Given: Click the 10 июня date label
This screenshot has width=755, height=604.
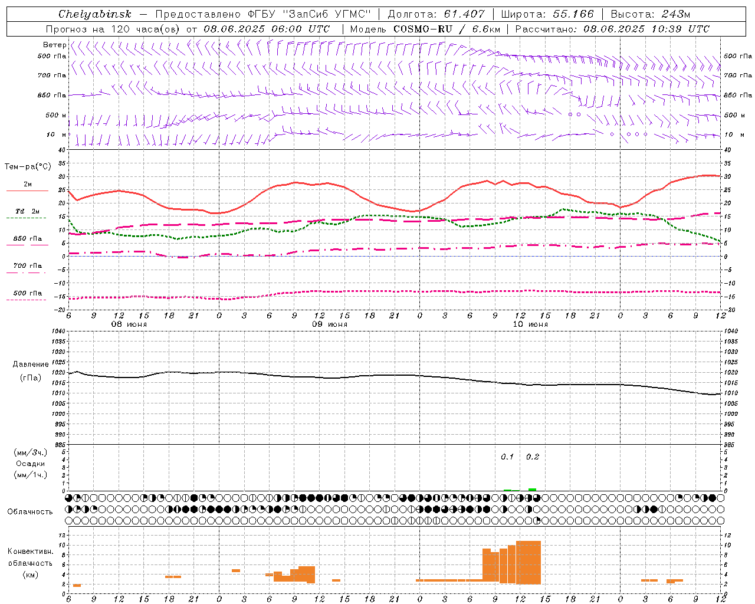Looking at the screenshot, I should point(530,324).
